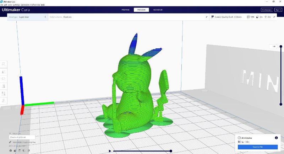The image size is (284, 154).
Task: Open the View menu
Action: tap(10, 5)
